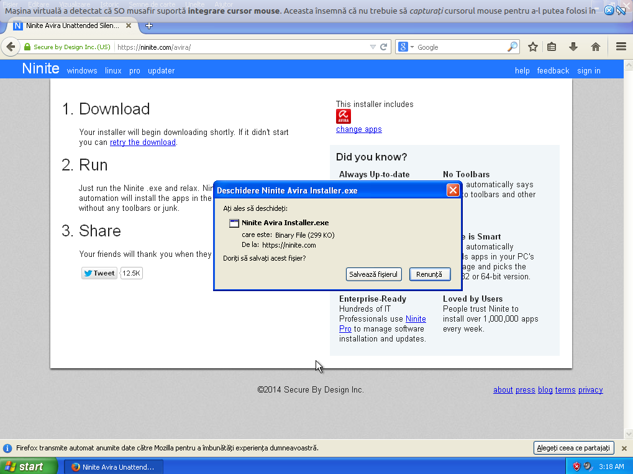Select the Ninite Avira Unattended Silent tab
This screenshot has height=474, width=633.
[73, 26]
